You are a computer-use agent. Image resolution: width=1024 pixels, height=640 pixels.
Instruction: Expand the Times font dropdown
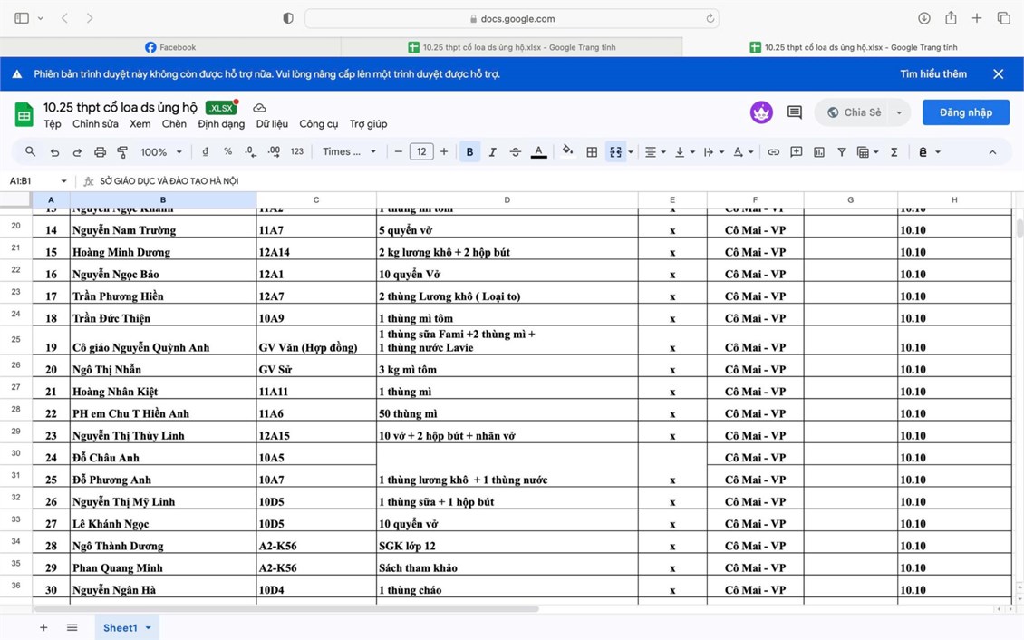click(x=349, y=152)
